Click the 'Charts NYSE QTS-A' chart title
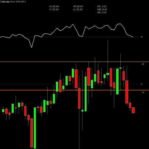Image resolution: width=149 pixels, height=149 pixels. 18,2
